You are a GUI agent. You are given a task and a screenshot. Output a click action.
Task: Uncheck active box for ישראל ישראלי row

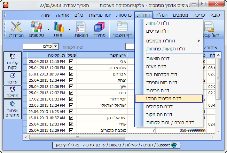pyautogui.click(x=71, y=105)
